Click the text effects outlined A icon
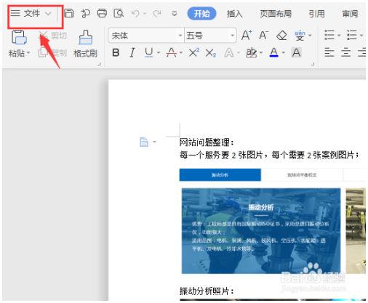 (x=229, y=52)
